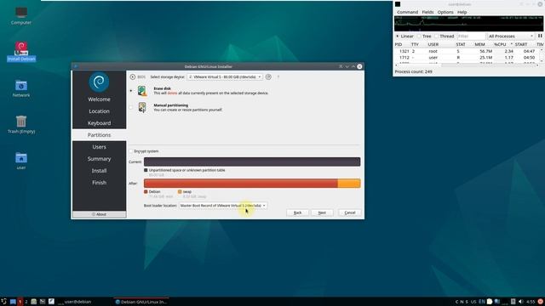Image resolution: width=545 pixels, height=306 pixels.
Task: Click the horizontal scrollbar in process viewer
Action: pos(467,65)
